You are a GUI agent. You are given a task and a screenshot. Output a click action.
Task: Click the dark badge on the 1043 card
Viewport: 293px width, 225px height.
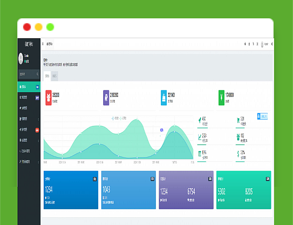[x=152, y=179]
